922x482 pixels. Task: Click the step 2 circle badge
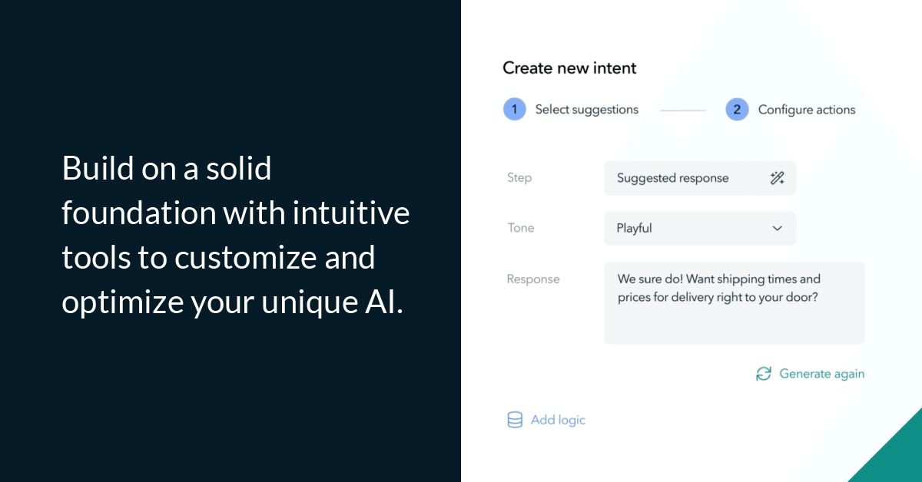(737, 109)
